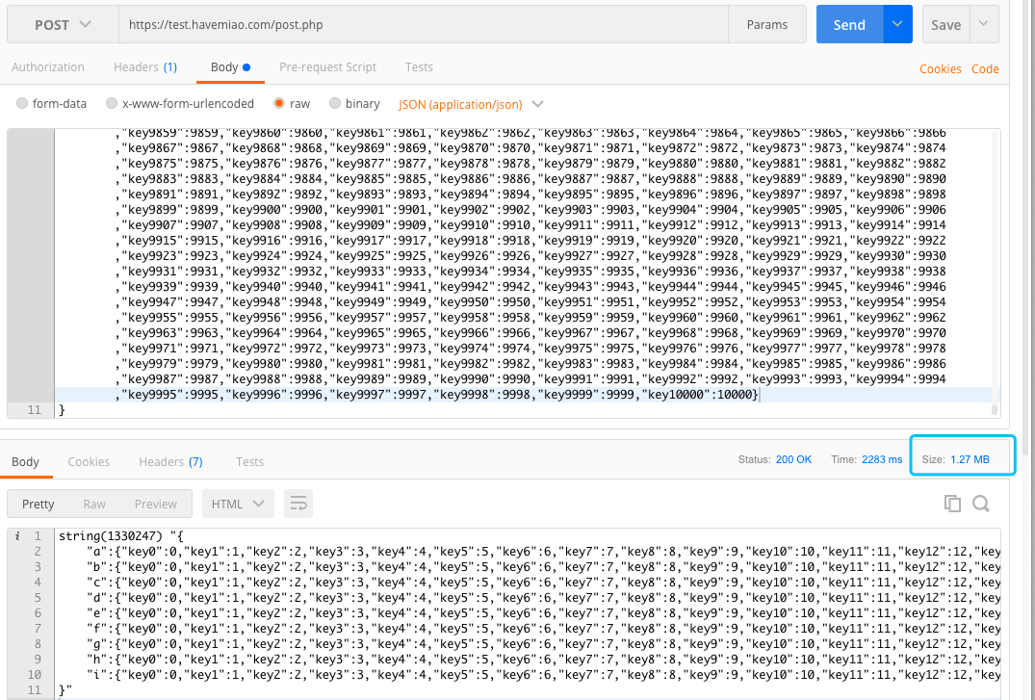
Task: Click Send button
Action: tap(849, 24)
